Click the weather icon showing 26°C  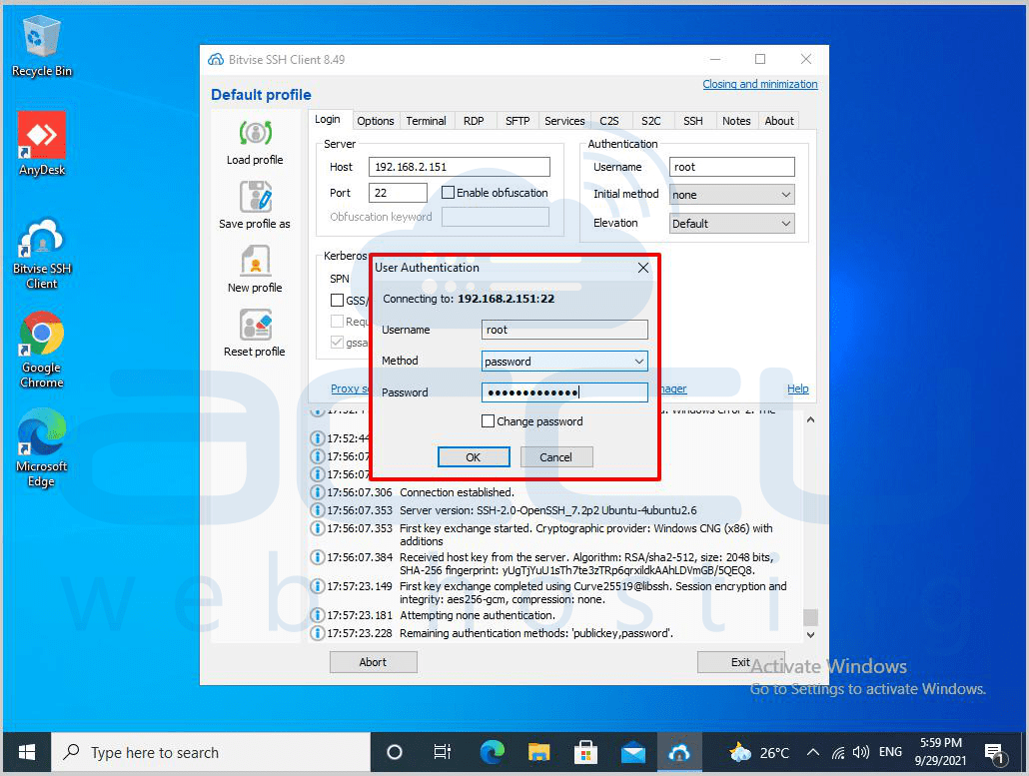[x=740, y=752]
